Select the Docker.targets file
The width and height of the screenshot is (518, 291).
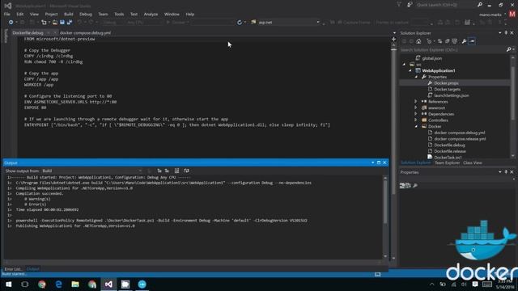(x=448, y=90)
